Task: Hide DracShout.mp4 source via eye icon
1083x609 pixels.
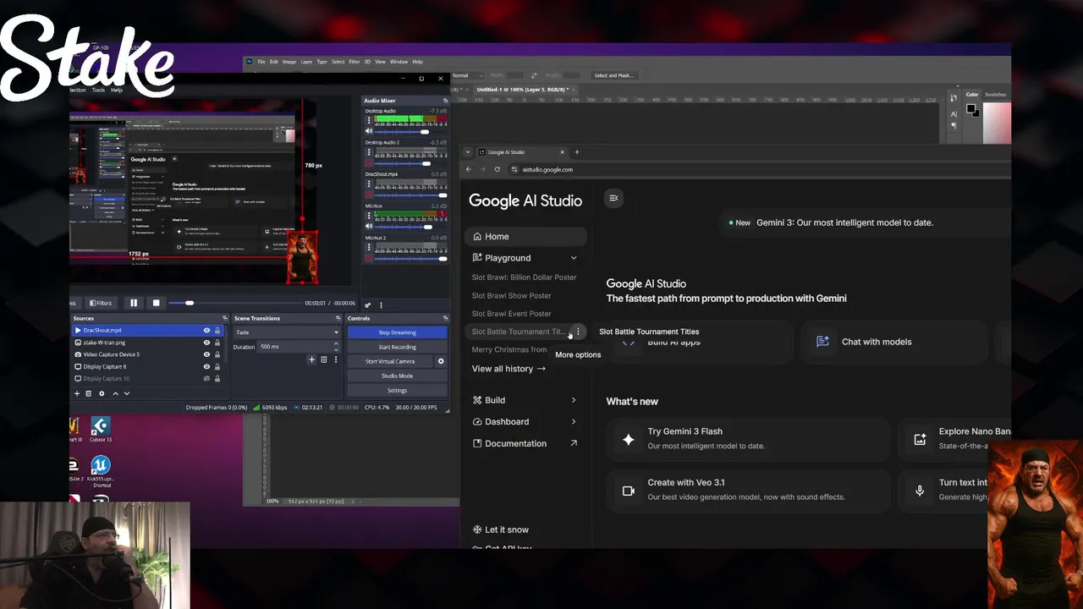Action: click(x=206, y=331)
